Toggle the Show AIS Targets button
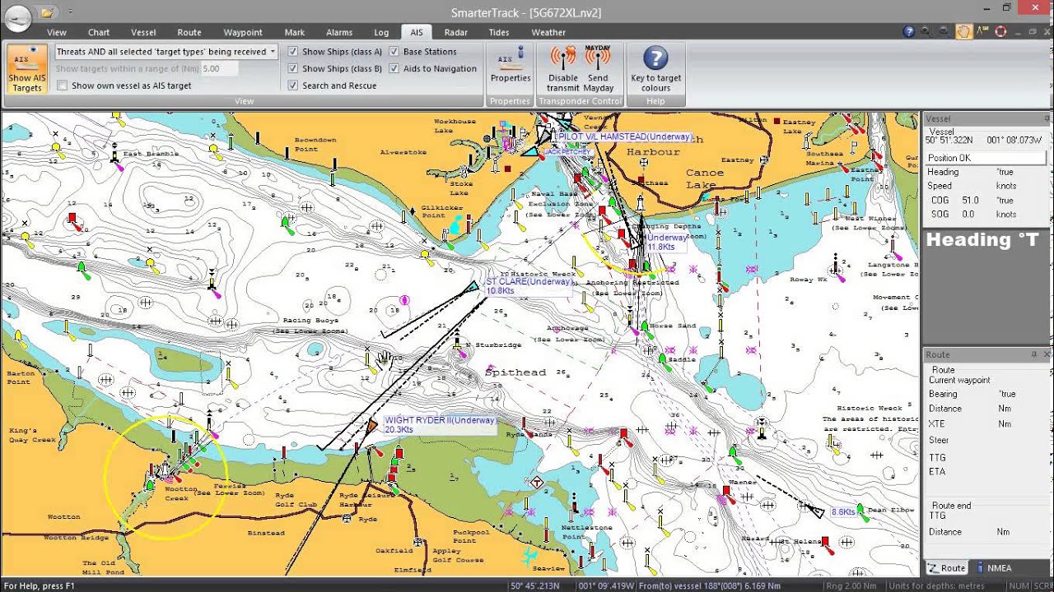The width and height of the screenshot is (1054, 592). point(26,69)
